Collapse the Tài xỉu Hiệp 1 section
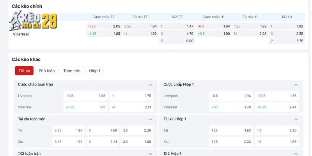Viewport: 312px width, 156px height. pos(296,119)
